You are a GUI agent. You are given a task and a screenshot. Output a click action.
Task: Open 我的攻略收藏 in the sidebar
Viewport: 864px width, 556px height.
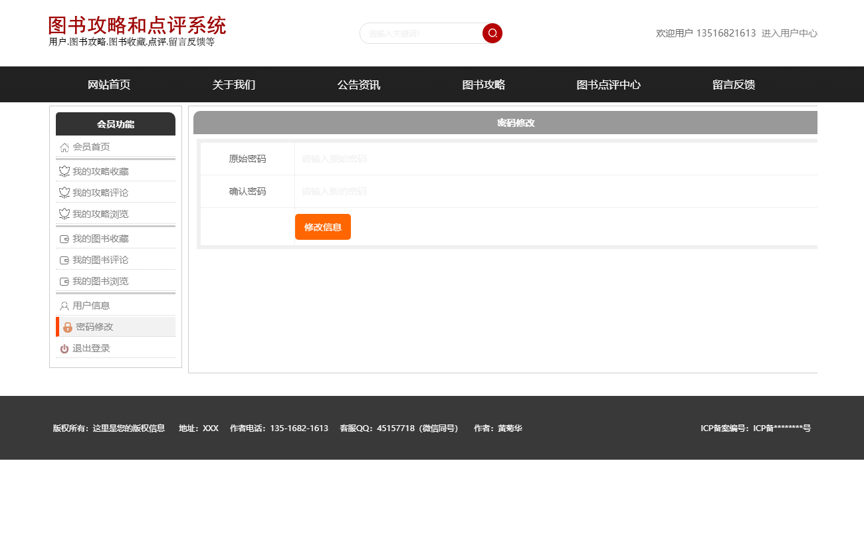(100, 171)
